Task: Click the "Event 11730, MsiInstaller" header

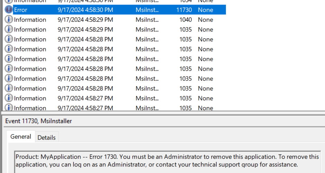Action: tap(39, 121)
